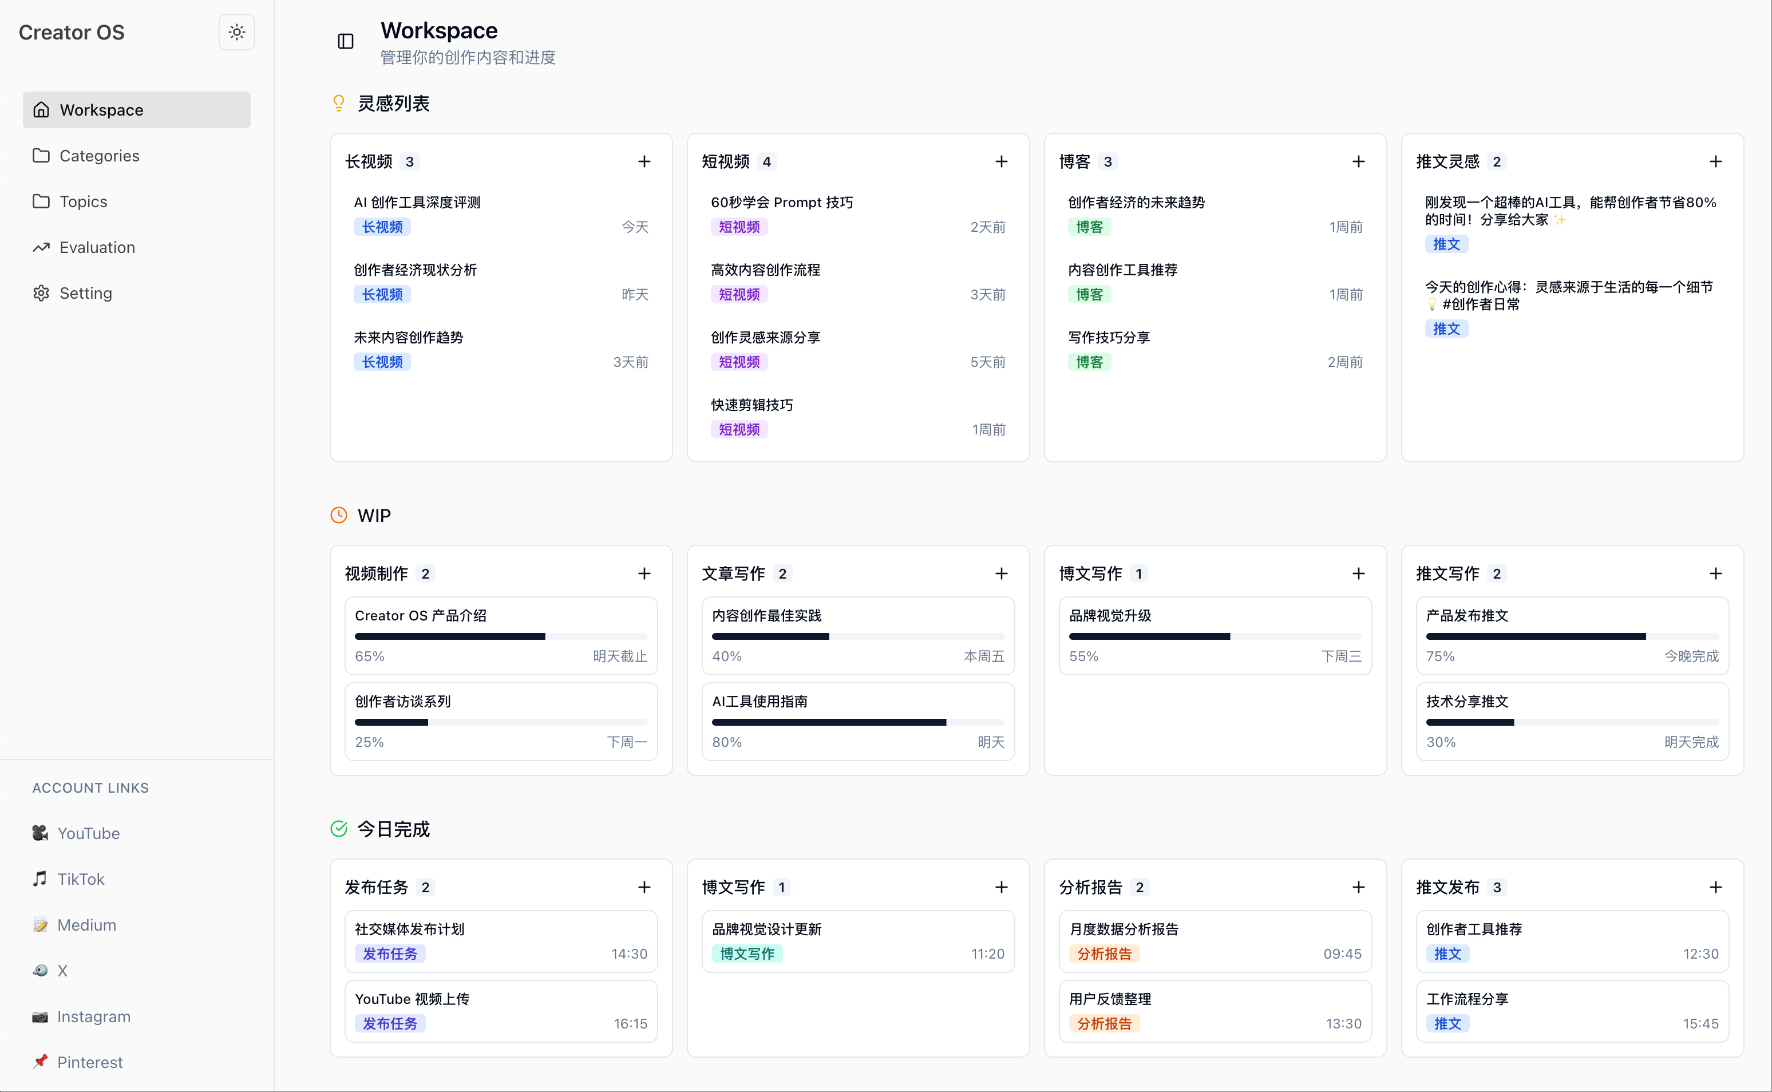The image size is (1772, 1092).
Task: Click the Setting gear icon
Action: click(41, 293)
